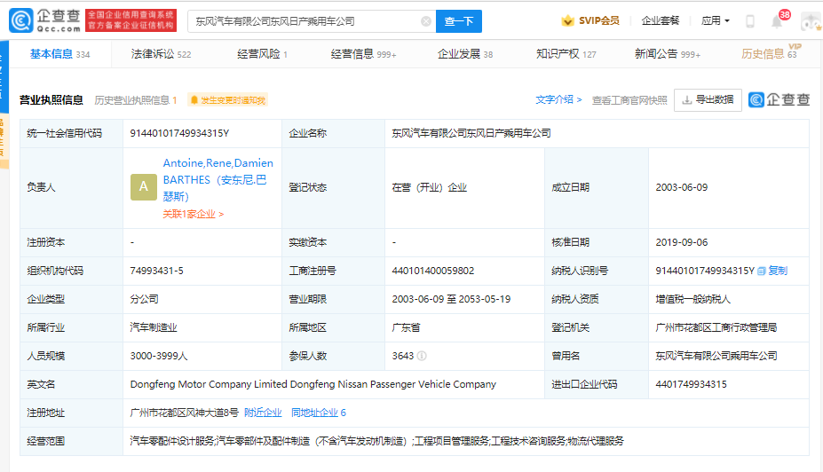Select staff size 3000-3999人
This screenshot has height=472, width=823.
pos(159,356)
